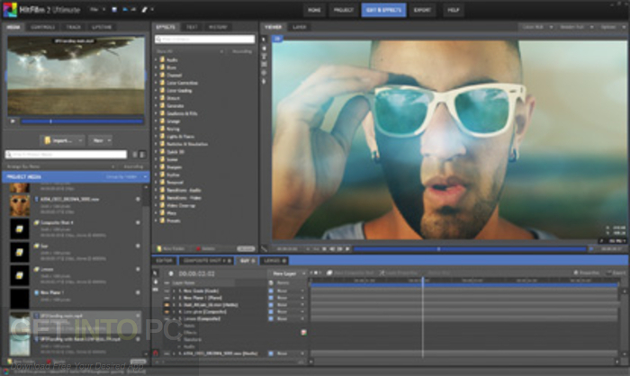Open settings gear for Sun media item
This screenshot has height=376, width=630.
click(138, 246)
